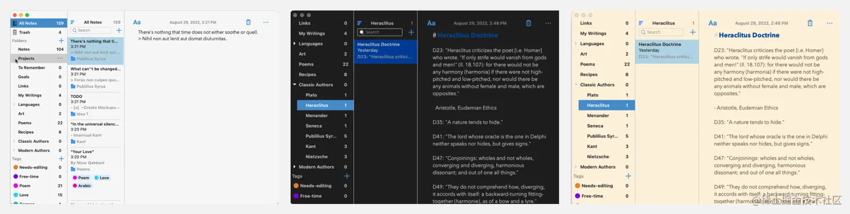The image size is (850, 214).
Task: Click trash icon in dark window
Action: point(528,23)
